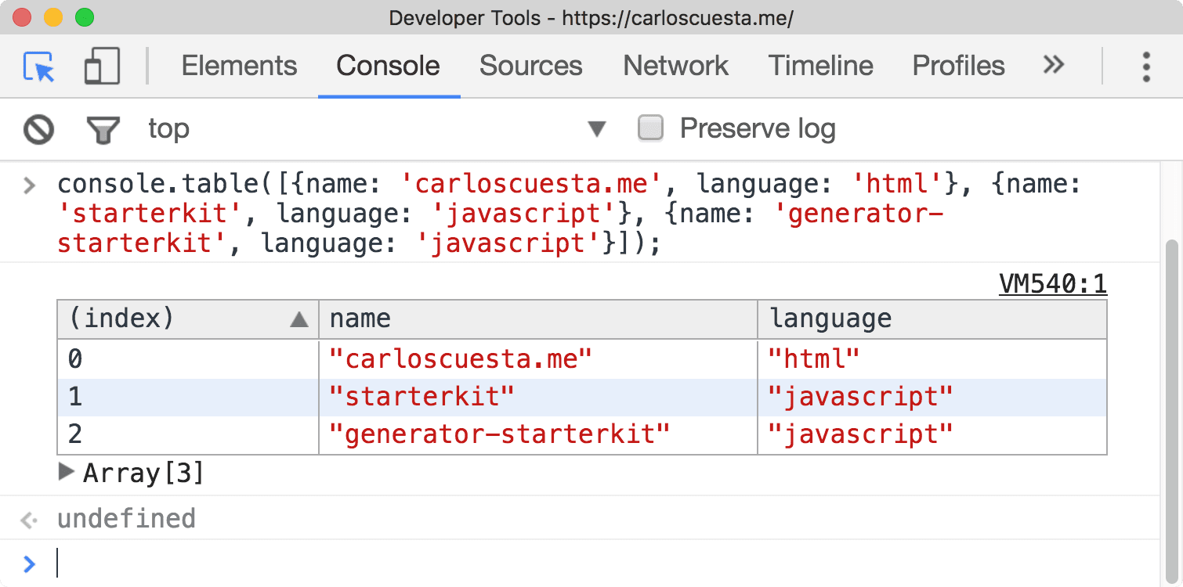The height and width of the screenshot is (587, 1183).
Task: Toggle the device toolbar icon
Action: click(102, 66)
